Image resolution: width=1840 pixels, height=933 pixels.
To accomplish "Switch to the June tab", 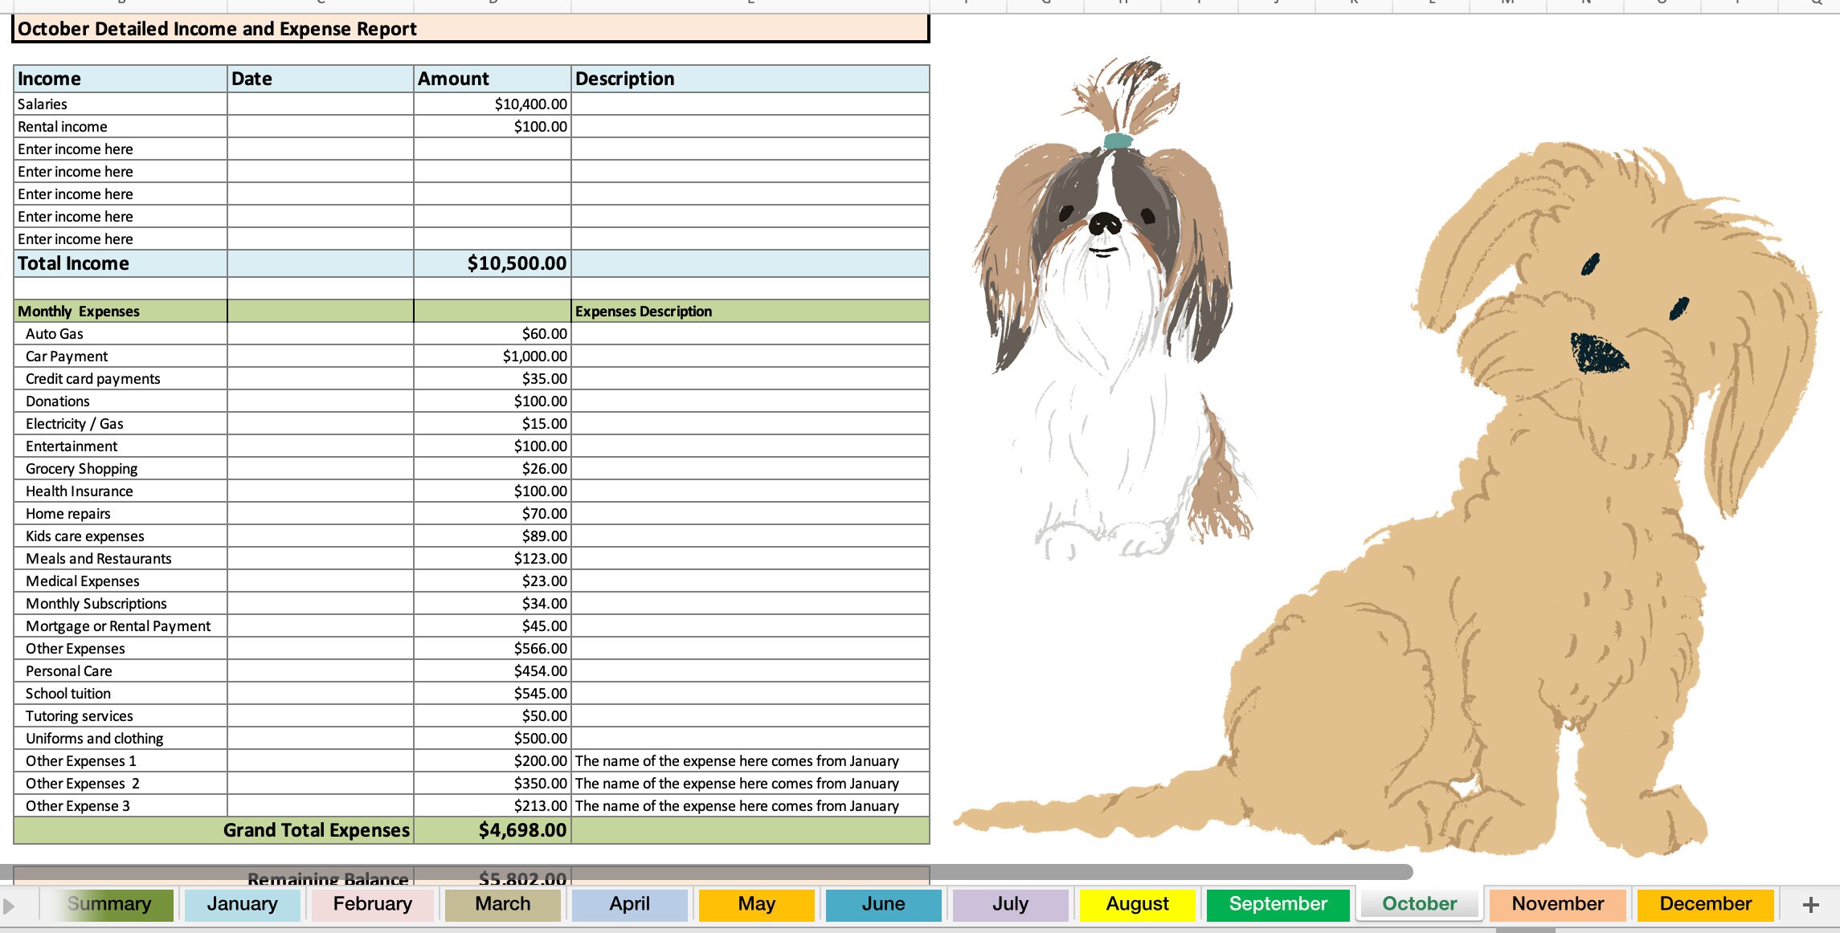I will click(883, 904).
